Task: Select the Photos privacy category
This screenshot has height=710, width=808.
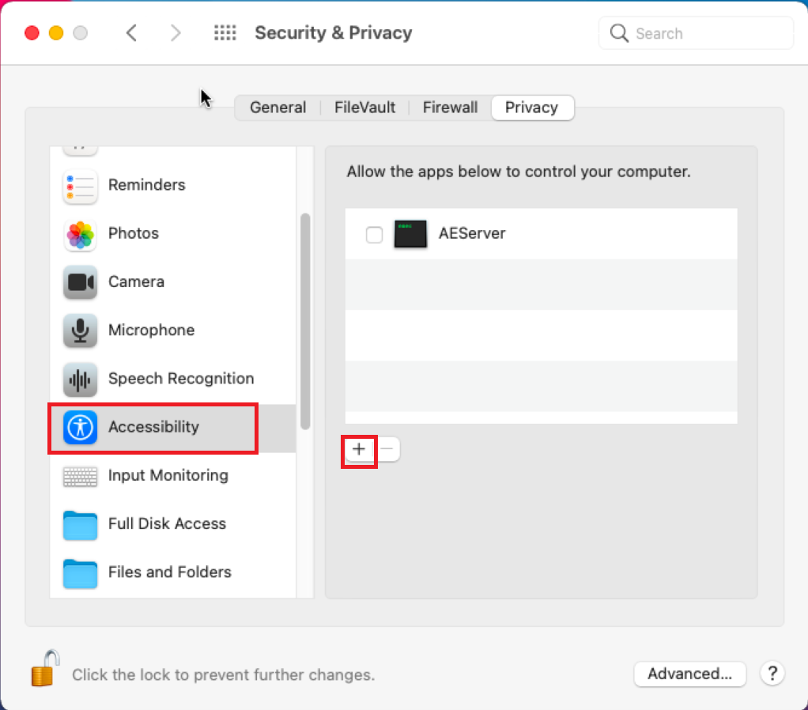Action: 172,233
